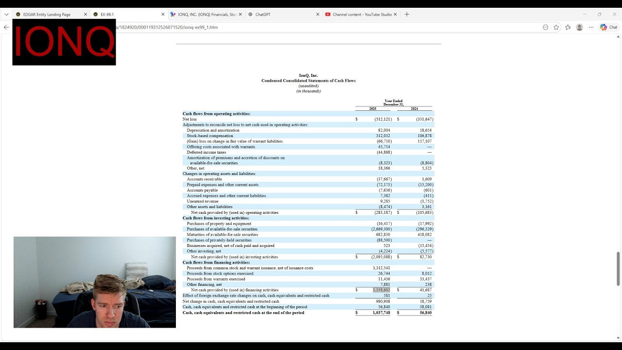Add page to favorites with the star icon
This screenshot has height=350, width=622.
click(x=556, y=27)
